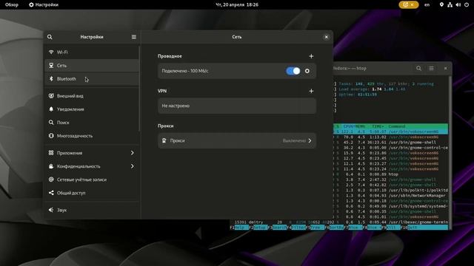The width and height of the screenshot is (474, 266).
Task: Expand the Приложения submenu chevron
Action: click(132, 153)
